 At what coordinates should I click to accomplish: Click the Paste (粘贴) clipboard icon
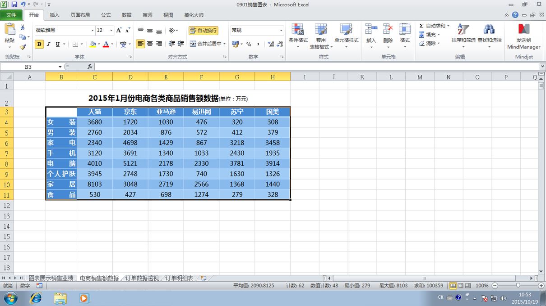point(9,30)
